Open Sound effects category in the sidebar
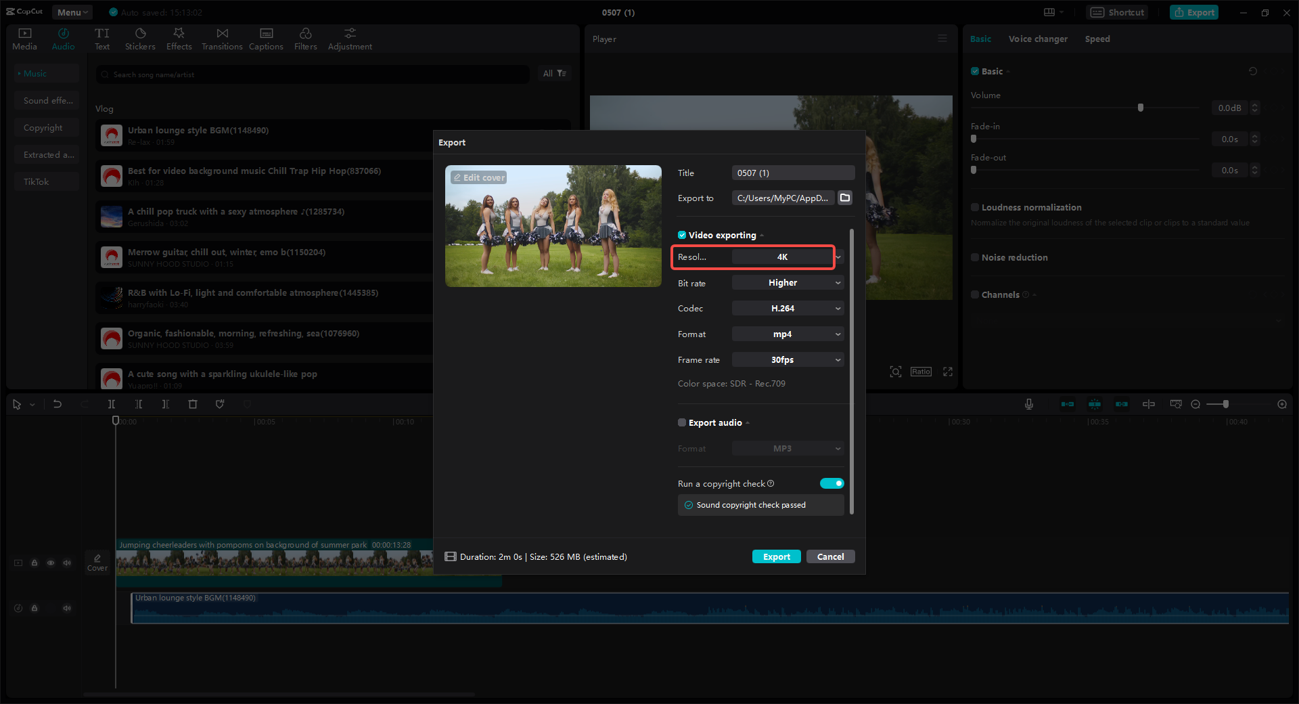1299x704 pixels. 47,100
